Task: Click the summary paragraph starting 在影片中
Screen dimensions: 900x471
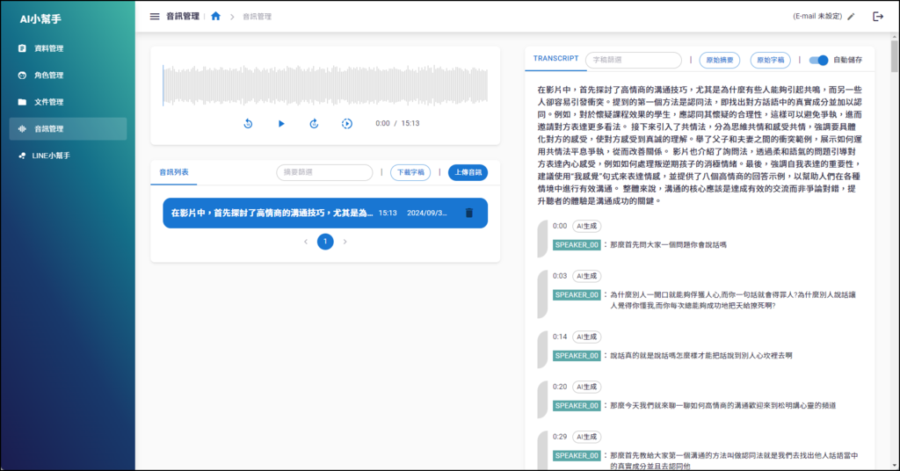Action: click(699, 145)
